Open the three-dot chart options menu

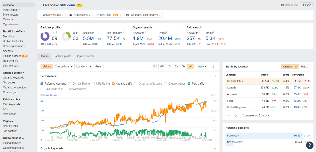point(213,67)
